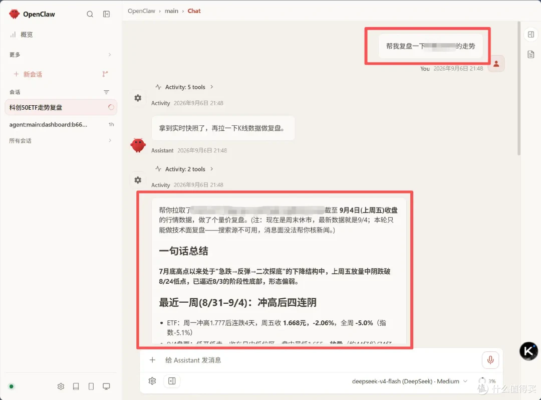This screenshot has height=400, width=541.
Task: Click the gear icon beside Activity 2 tools
Action: 138,180
